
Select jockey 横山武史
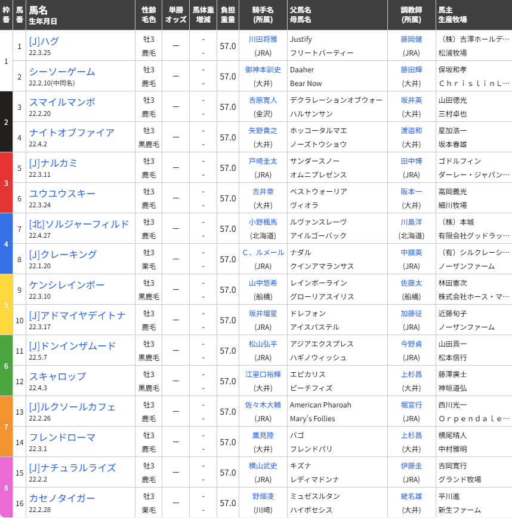tap(263, 466)
